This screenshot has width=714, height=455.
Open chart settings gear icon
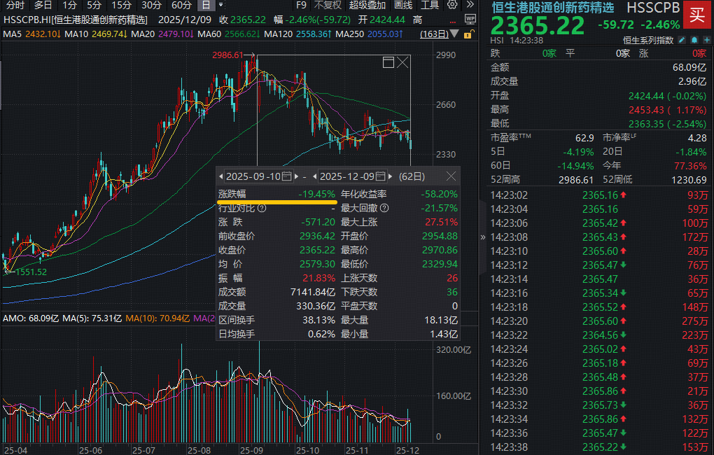coord(452,5)
